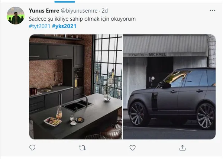Screen dimensions: 223x159
Task: Click the fruit plate on the kitchen island
Action: coord(53,121)
